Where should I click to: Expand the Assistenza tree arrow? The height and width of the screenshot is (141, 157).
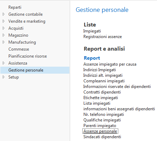(x=3, y=63)
